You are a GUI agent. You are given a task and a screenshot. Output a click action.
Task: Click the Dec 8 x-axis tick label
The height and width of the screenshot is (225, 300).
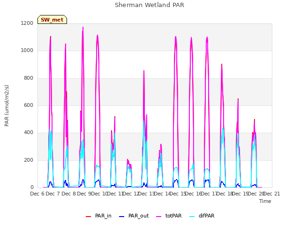click(x=68, y=194)
